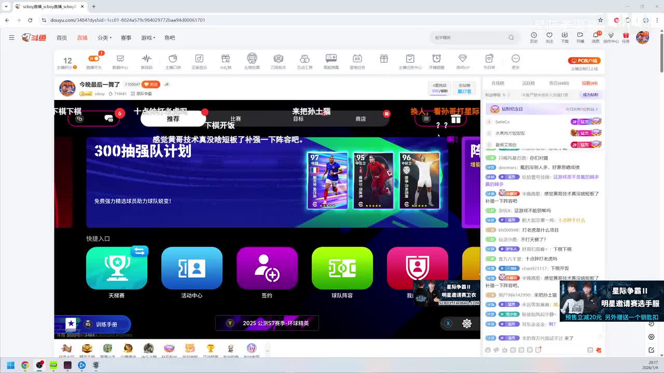664x373 pixels.
Task: Click inside the search input field
Action: click(x=469, y=37)
